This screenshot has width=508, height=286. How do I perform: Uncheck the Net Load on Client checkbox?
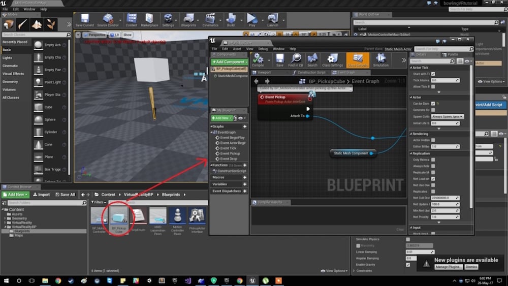433,179
